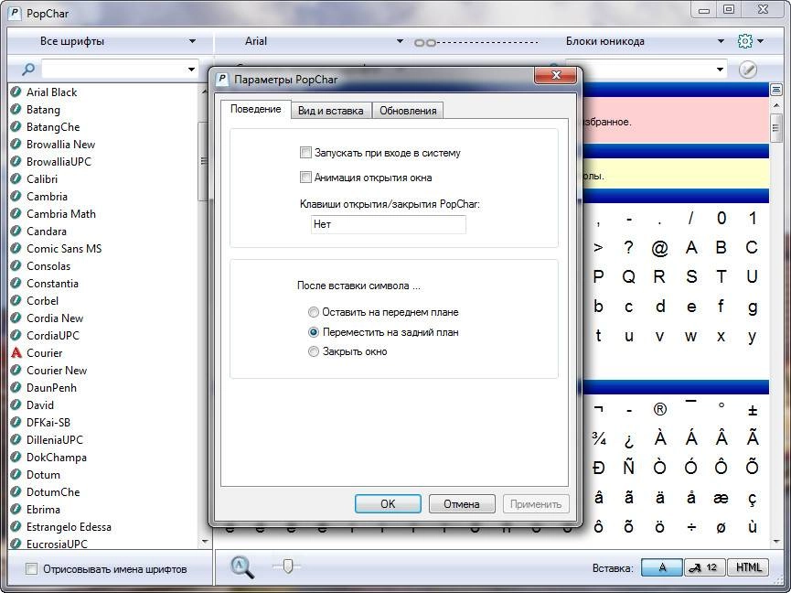Toggle 'Анимация открытия окна' checkbox
Image resolution: width=791 pixels, height=593 pixels.
(x=305, y=178)
